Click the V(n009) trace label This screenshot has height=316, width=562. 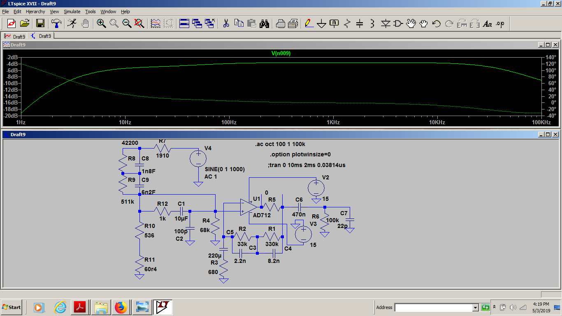(x=281, y=53)
